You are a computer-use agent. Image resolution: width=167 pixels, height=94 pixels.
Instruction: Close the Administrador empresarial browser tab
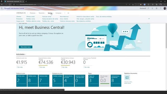23,1
